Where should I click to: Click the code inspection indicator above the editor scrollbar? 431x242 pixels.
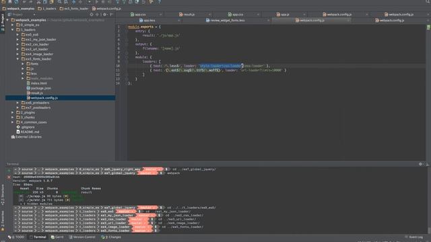tap(428, 27)
